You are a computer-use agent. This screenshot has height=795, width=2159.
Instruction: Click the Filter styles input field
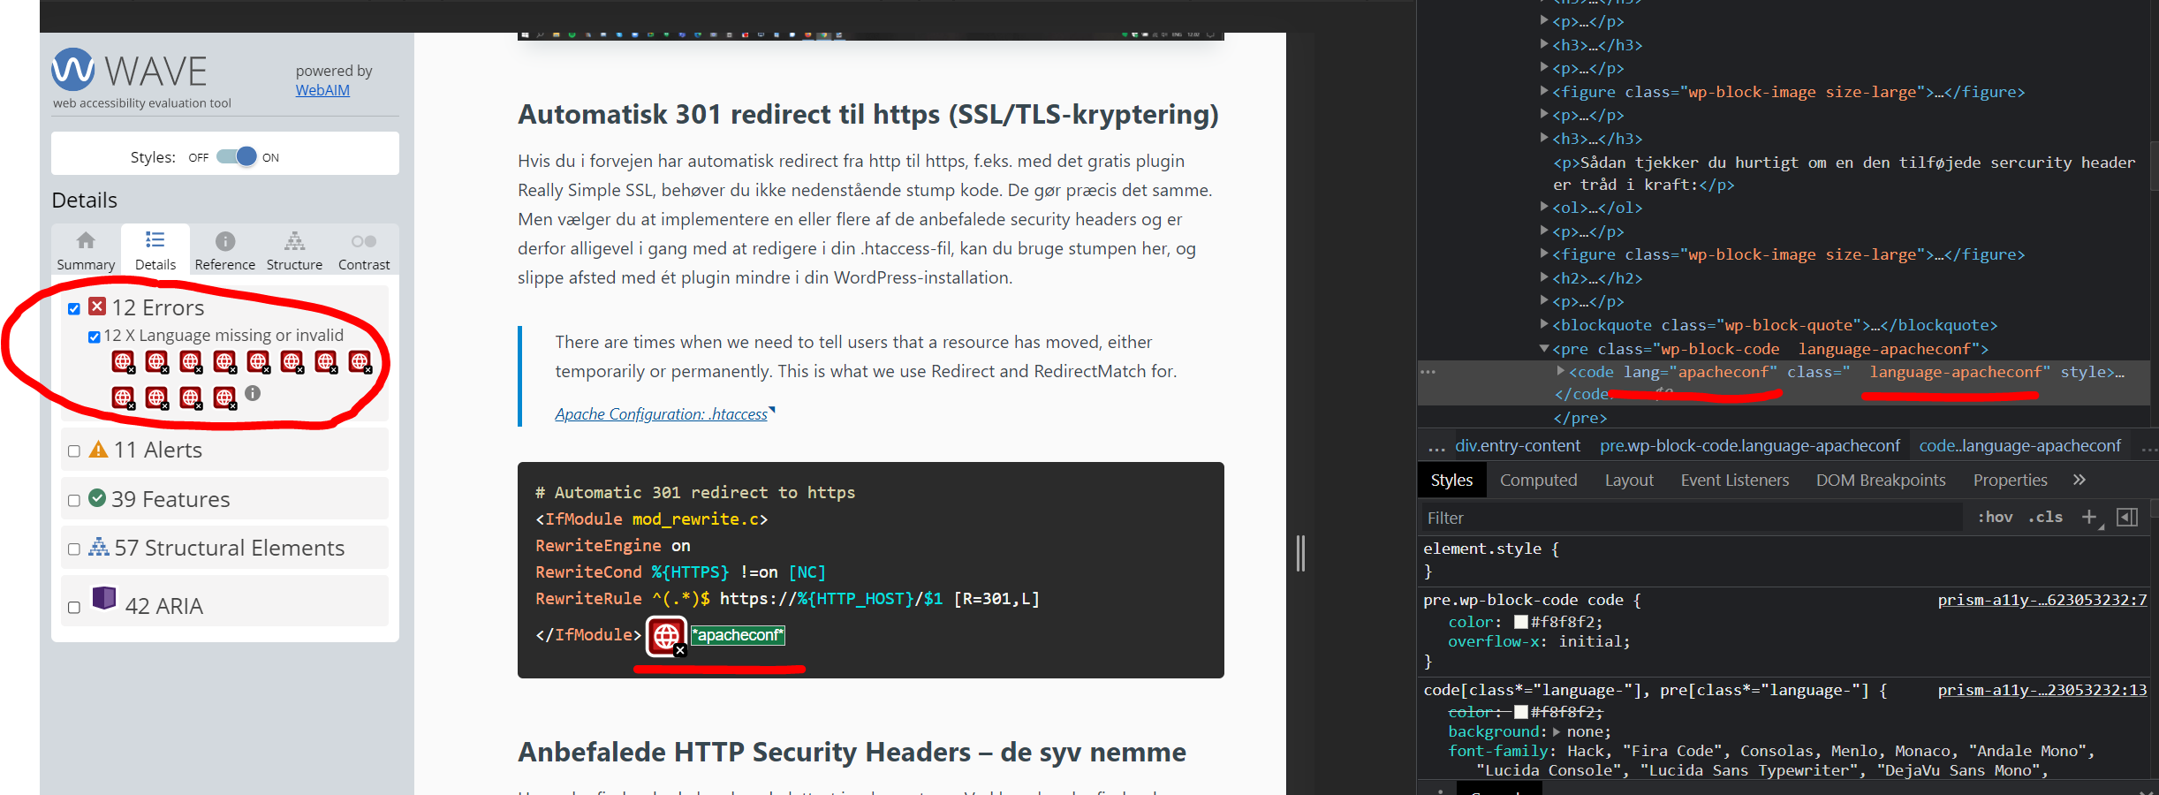1691,518
